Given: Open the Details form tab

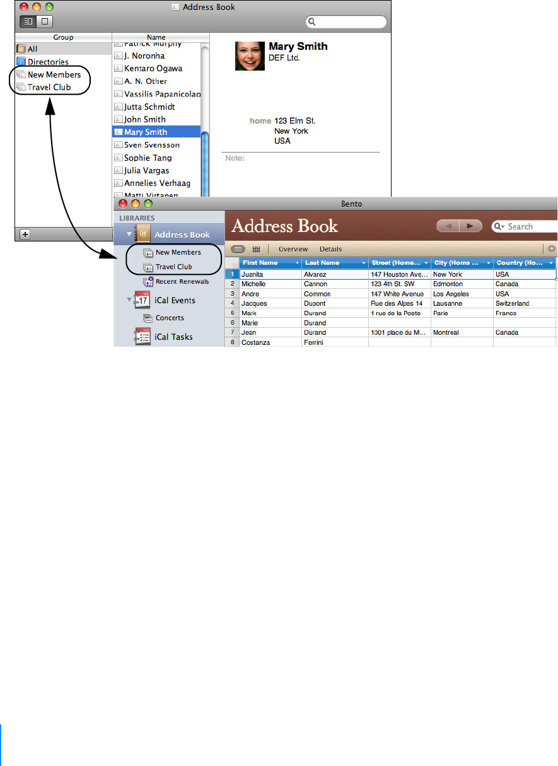Looking at the screenshot, I should pyautogui.click(x=330, y=249).
